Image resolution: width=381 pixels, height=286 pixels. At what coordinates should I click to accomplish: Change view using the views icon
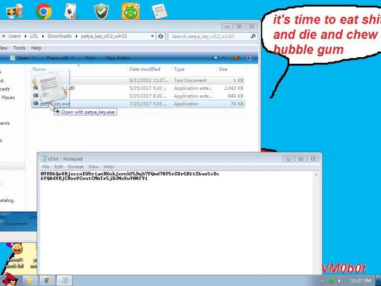point(216,58)
